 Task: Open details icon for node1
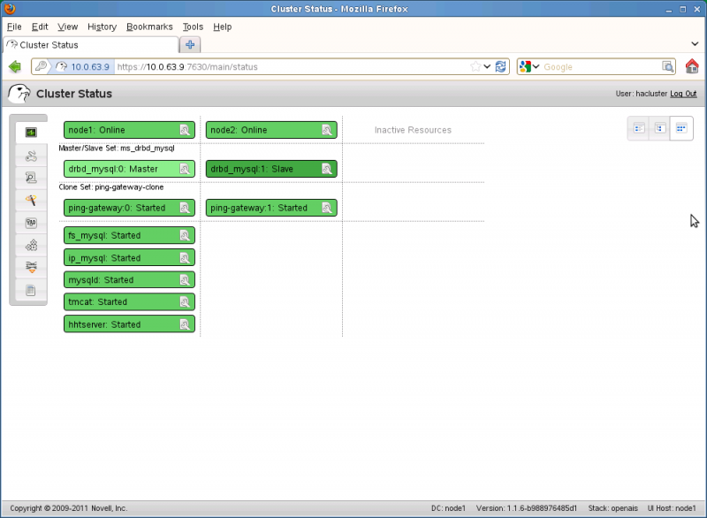click(185, 130)
